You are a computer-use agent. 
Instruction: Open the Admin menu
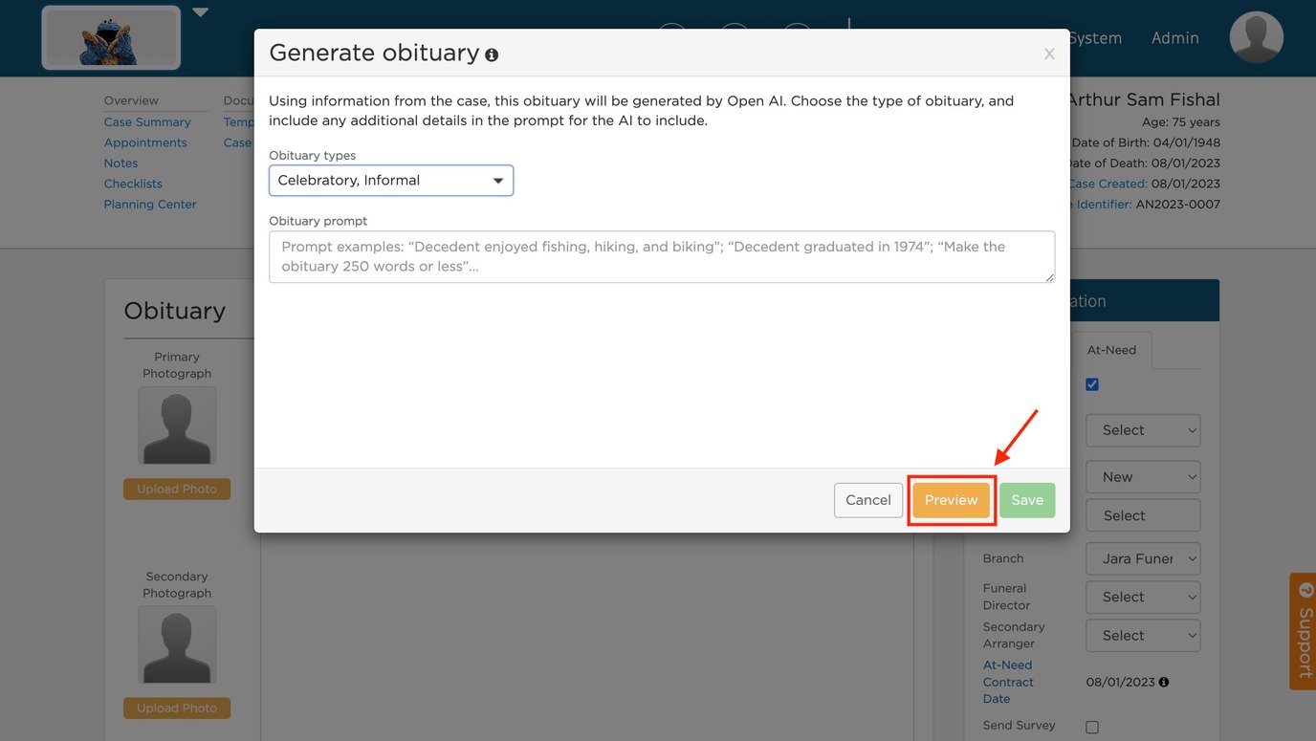pos(1174,38)
